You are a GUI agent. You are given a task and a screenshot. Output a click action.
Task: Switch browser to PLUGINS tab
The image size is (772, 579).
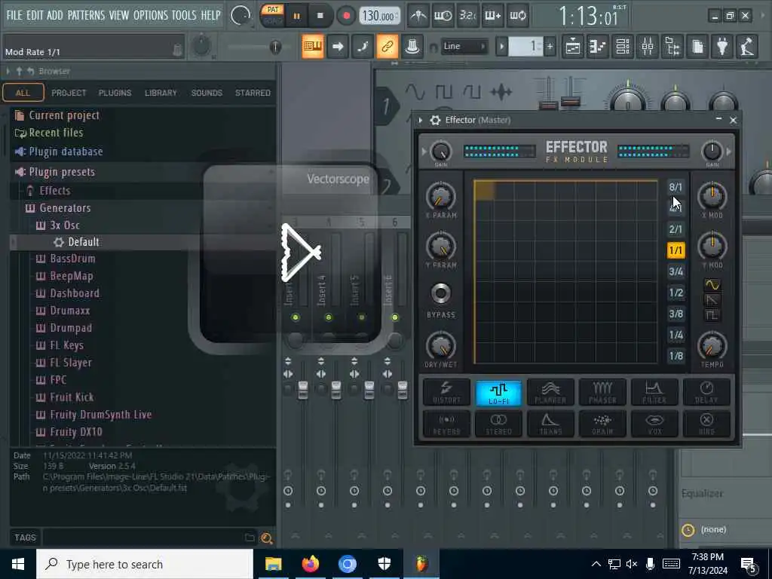click(115, 93)
